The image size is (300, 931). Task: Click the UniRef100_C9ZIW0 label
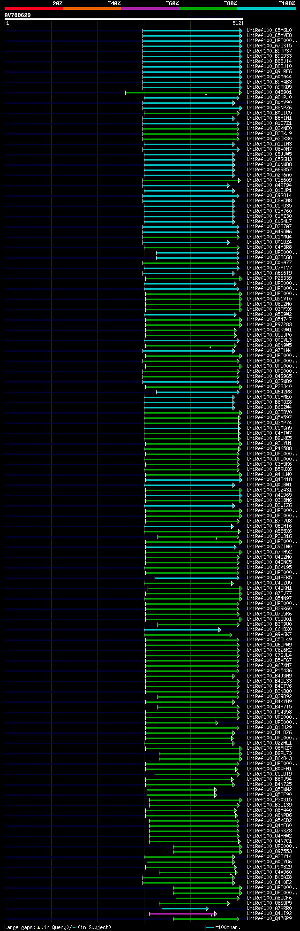coord(269,547)
